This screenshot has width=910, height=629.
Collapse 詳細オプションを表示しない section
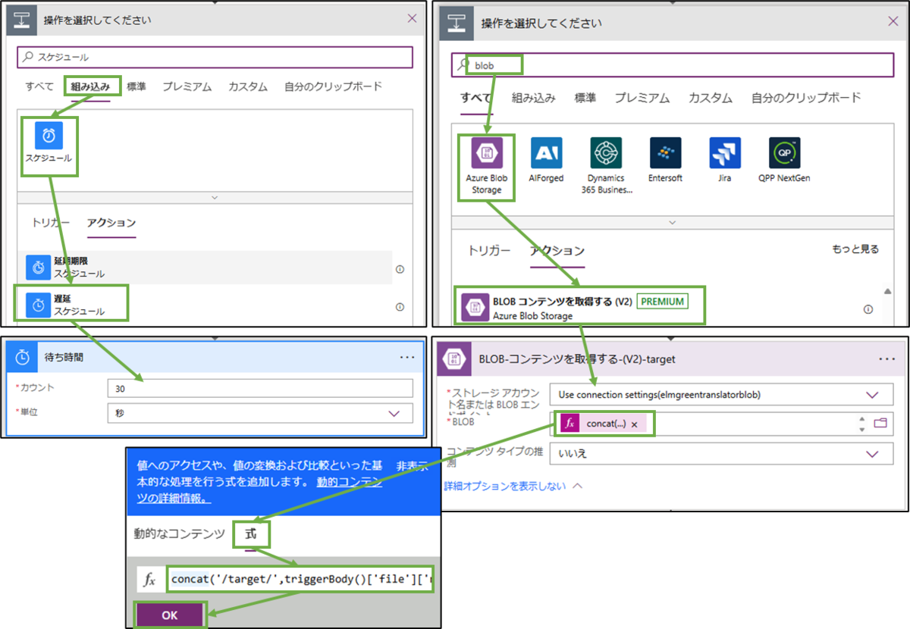pos(513,487)
